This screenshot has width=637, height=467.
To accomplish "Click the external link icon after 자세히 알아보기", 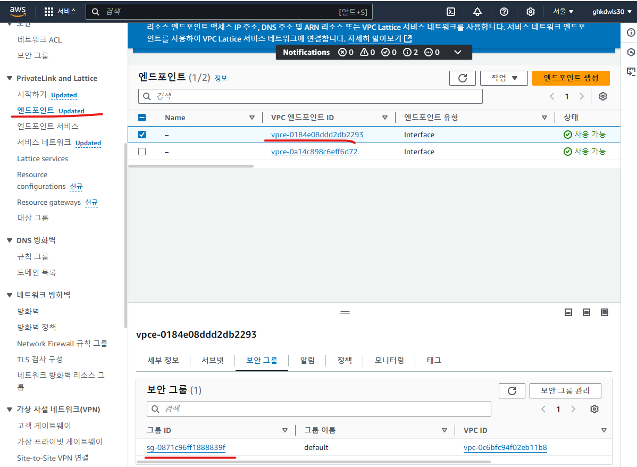I will click(408, 39).
